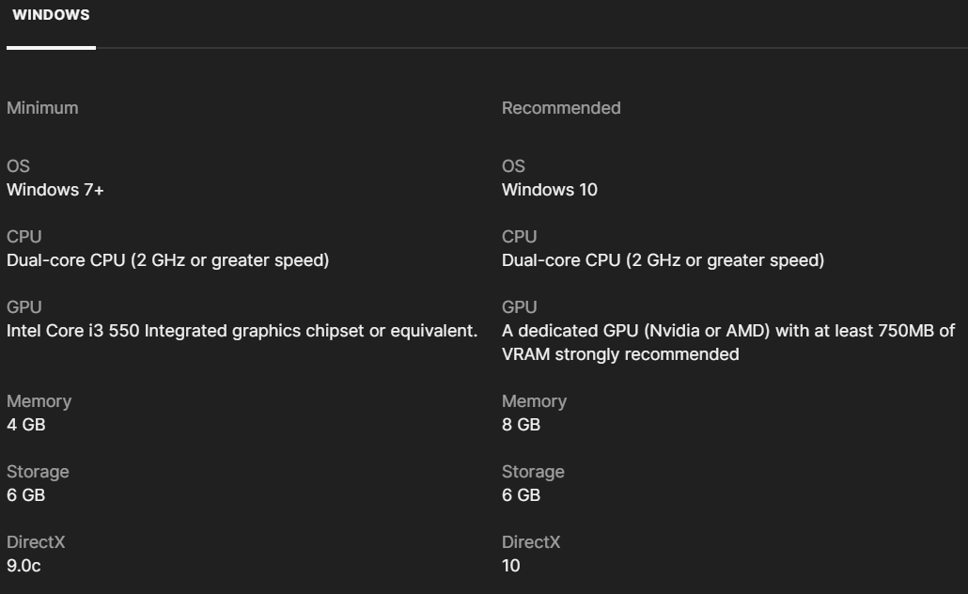968x594 pixels.
Task: Click the Dual-core CPU text under Minimum
Action: 168,260
